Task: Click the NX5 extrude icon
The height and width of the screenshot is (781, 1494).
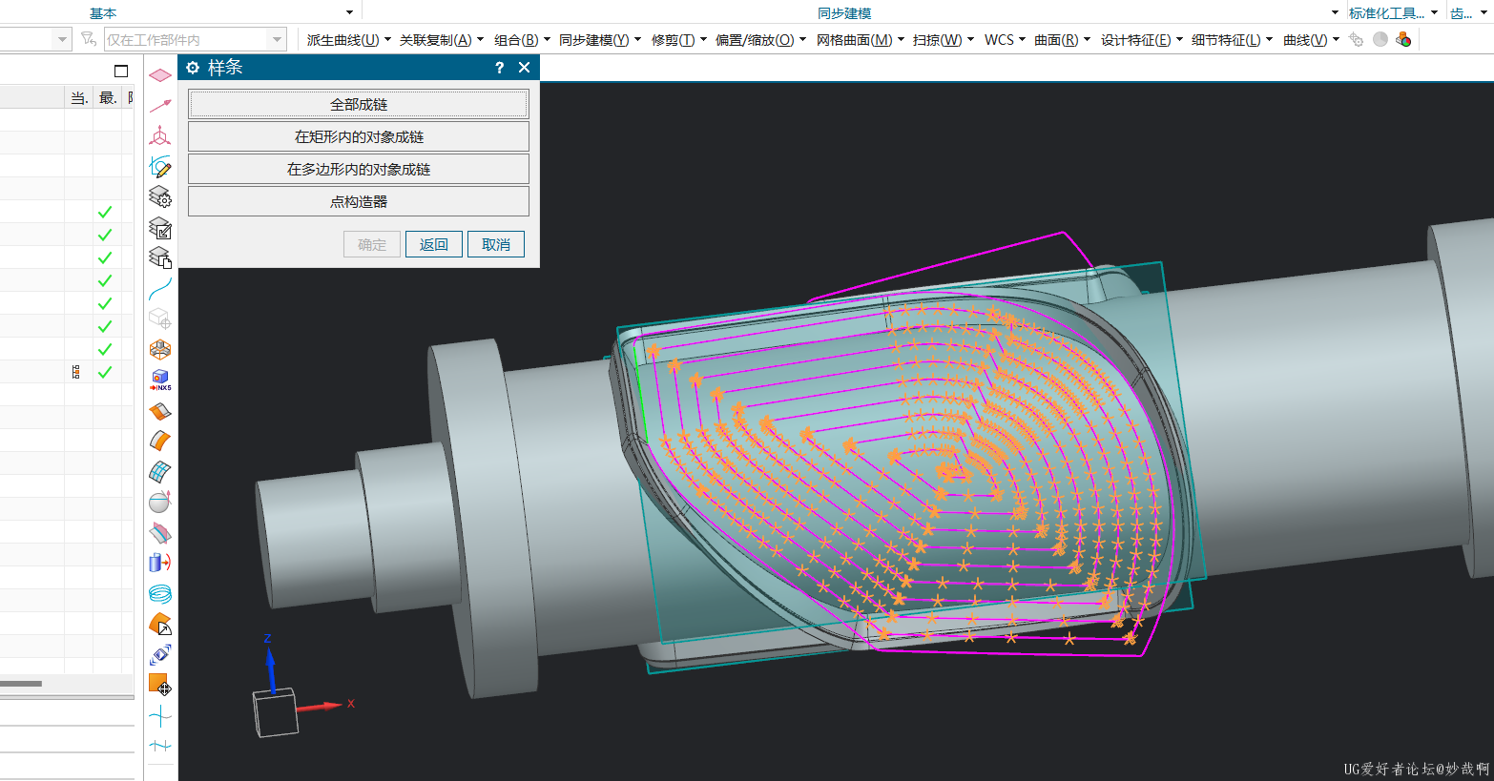Action: pos(160,380)
